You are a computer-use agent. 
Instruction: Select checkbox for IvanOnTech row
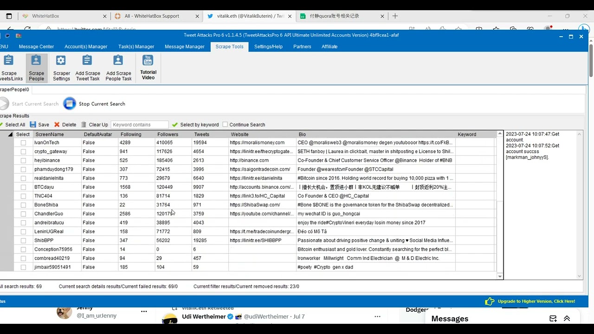pyautogui.click(x=23, y=143)
